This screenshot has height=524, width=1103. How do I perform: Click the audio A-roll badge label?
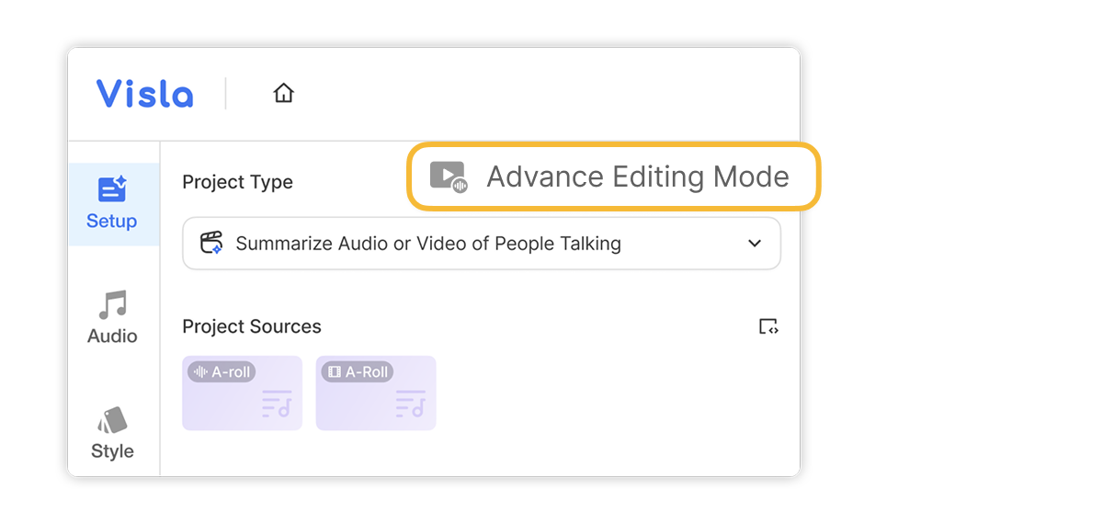click(x=222, y=372)
